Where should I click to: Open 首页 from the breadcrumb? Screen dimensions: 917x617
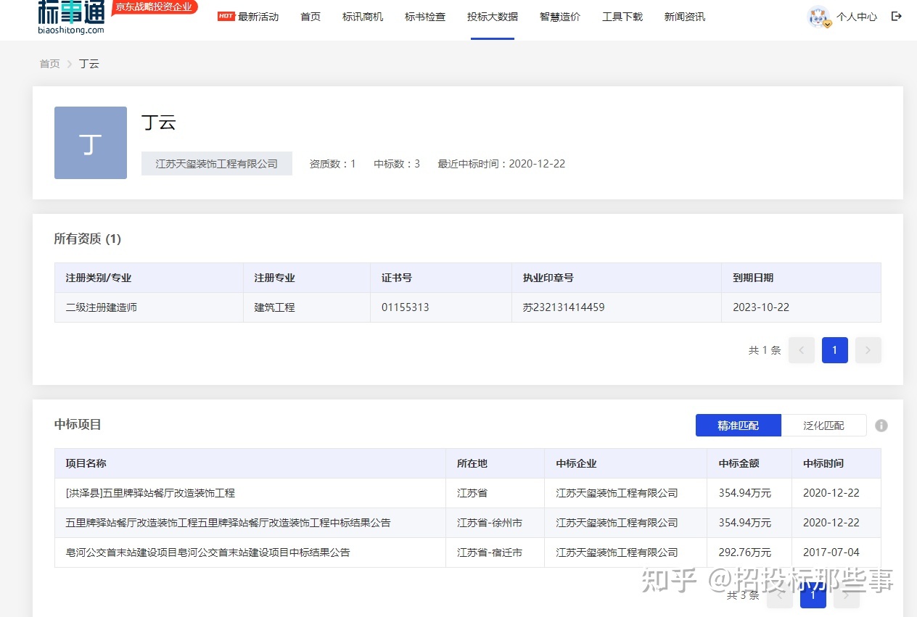pos(49,64)
